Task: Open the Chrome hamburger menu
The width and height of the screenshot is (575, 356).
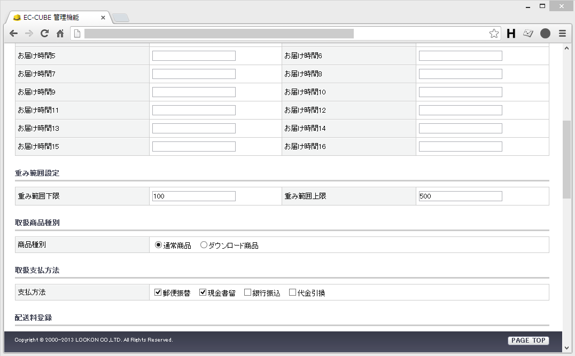Action: pyautogui.click(x=562, y=34)
